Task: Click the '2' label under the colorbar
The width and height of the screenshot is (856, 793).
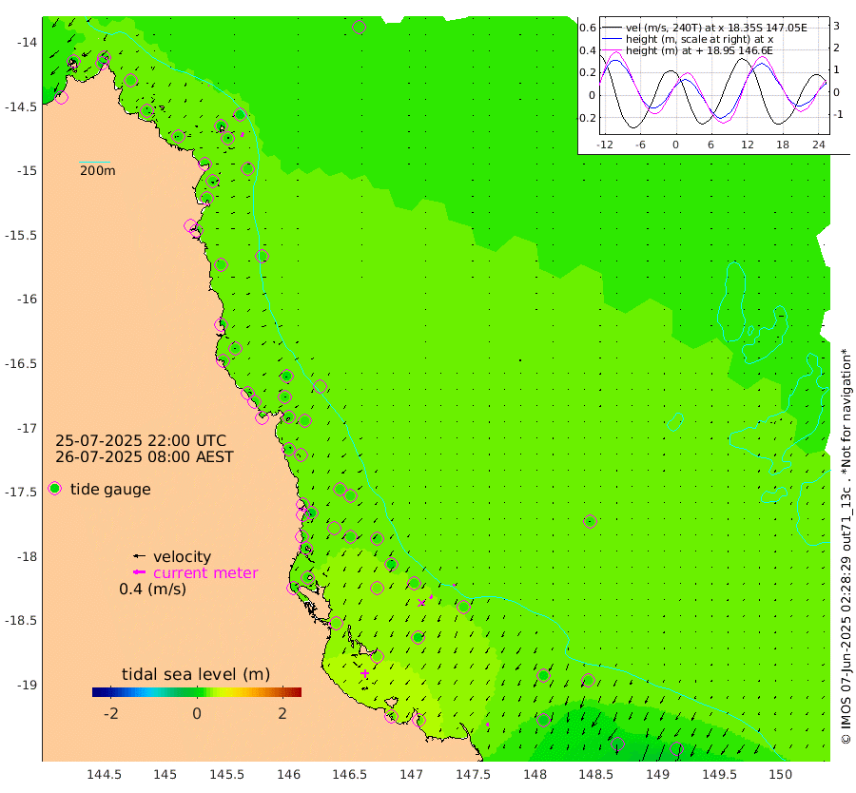Action: coord(282,713)
